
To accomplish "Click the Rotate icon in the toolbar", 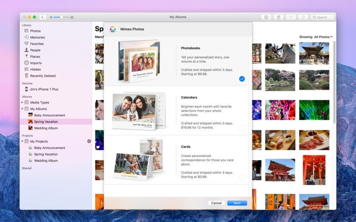I will [x=303, y=17].
